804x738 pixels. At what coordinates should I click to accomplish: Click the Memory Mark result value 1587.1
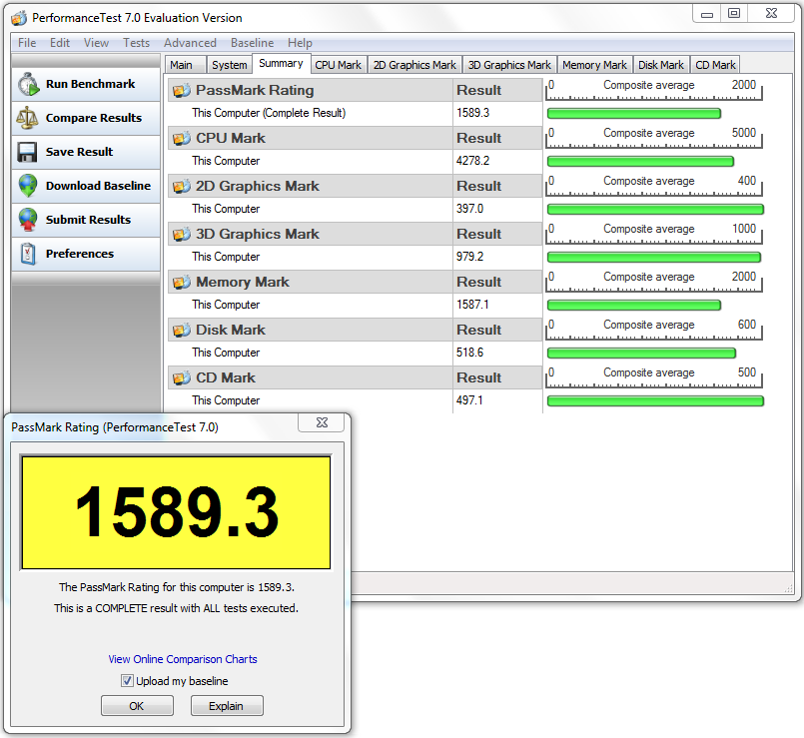coord(472,305)
